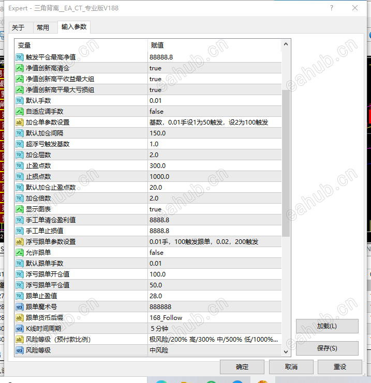
Task: Switch to the 常用 tab
Action: click(43, 27)
